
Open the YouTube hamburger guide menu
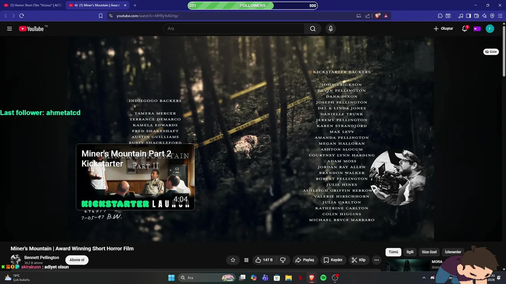[x=9, y=29]
